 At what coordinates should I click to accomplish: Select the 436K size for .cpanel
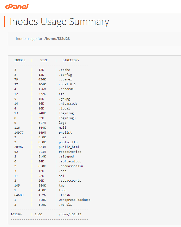pos(42,79)
